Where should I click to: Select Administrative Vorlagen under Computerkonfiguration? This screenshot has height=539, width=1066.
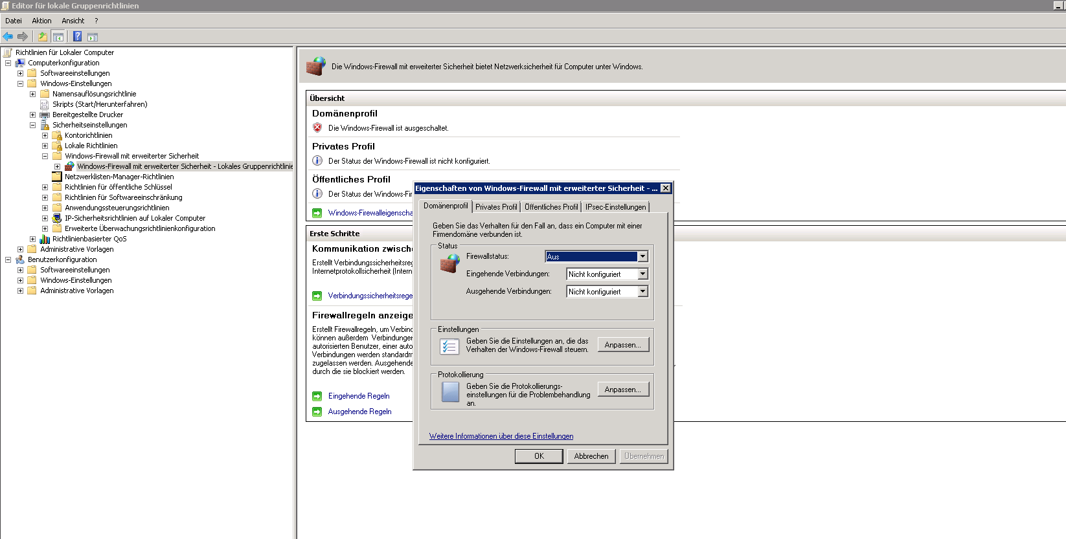pyautogui.click(x=76, y=249)
